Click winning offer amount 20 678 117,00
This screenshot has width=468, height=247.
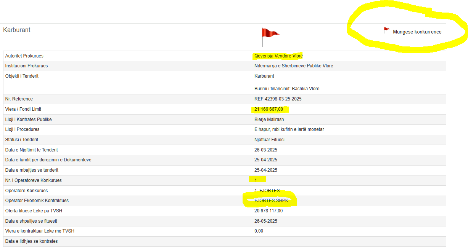(x=269, y=211)
